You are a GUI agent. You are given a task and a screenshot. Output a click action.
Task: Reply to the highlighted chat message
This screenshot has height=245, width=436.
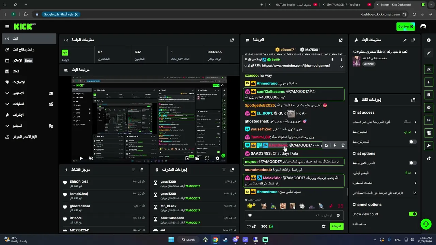326,145
